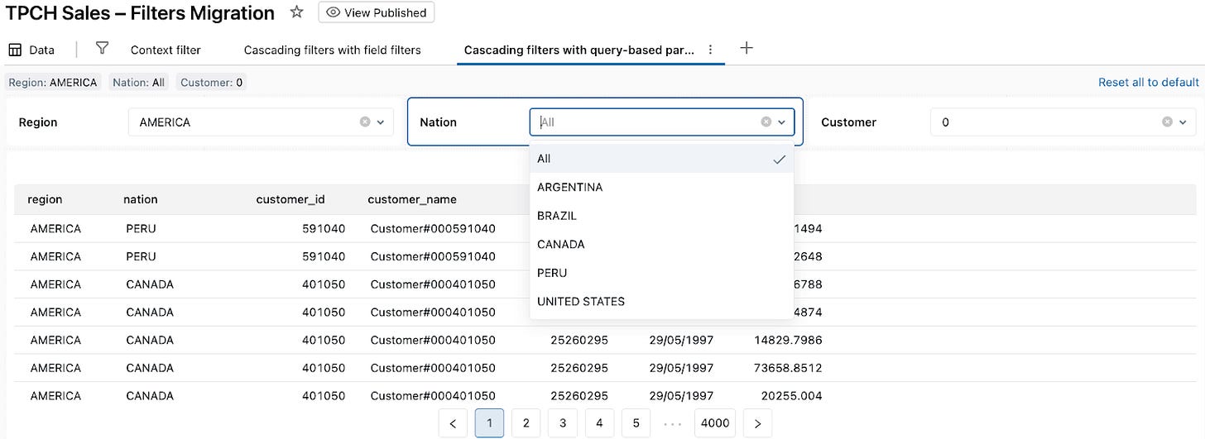Collapse the Nation dropdown chevron

click(x=781, y=122)
